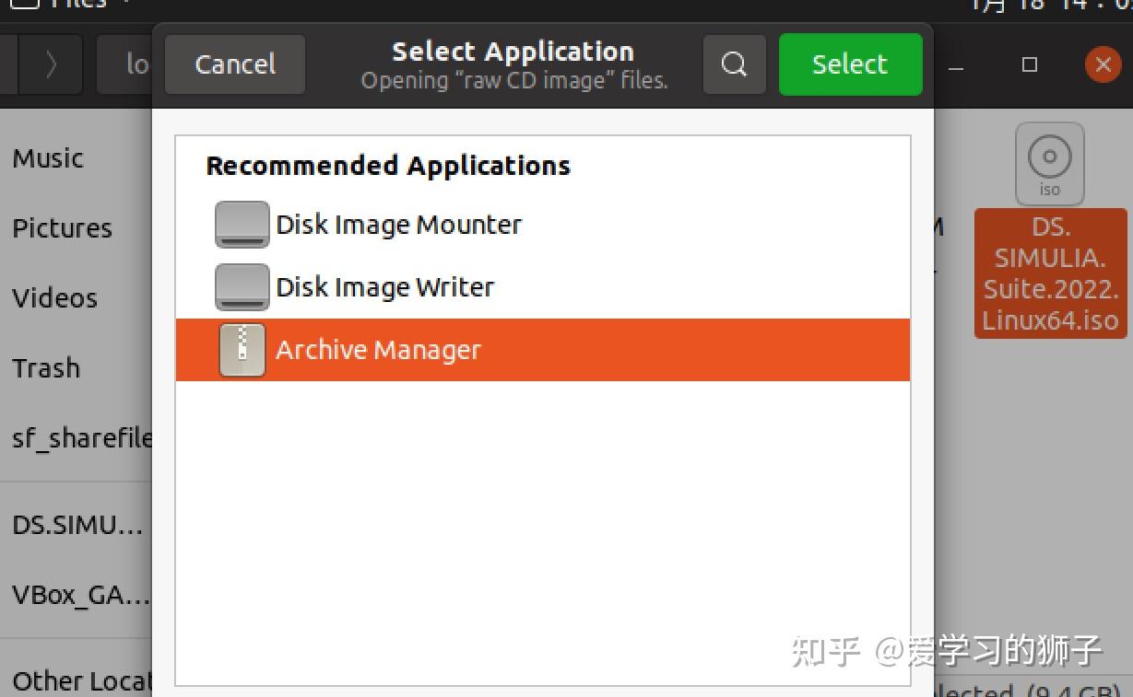Viewport: 1133px width, 697px height.
Task: Select the Disk Image Writer application icon
Action: point(242,286)
